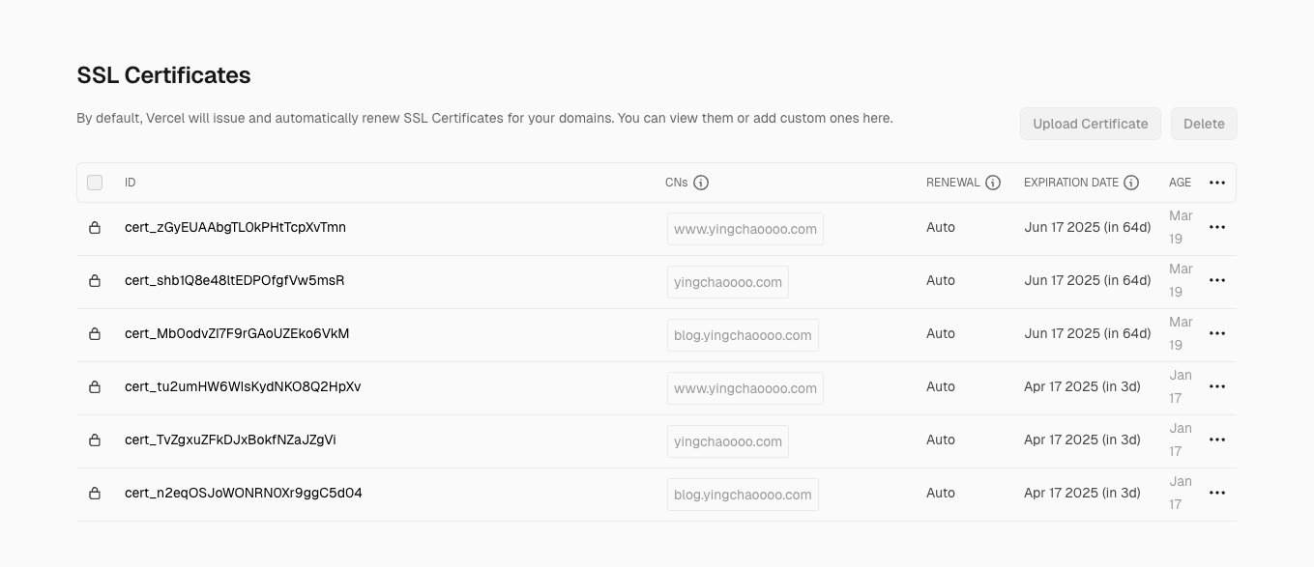The height and width of the screenshot is (567, 1314).
Task: Click lock icon beside cert_shb1Q8e48ltEDPOfgfVw5msR
Action: pos(95,281)
